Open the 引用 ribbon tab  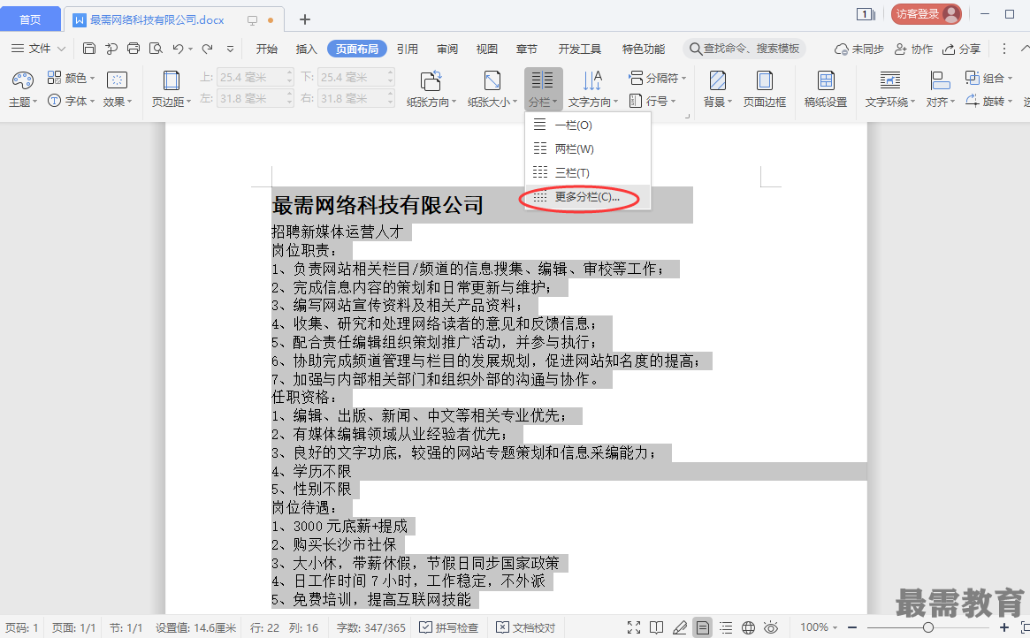(x=407, y=49)
